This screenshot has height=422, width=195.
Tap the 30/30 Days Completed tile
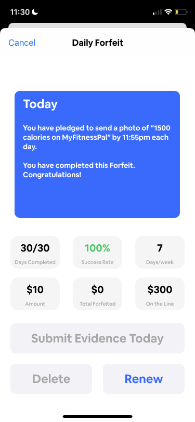pos(35,252)
